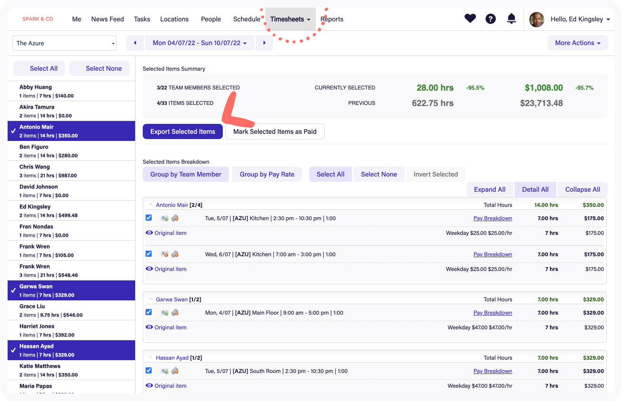This screenshot has height=401, width=622.
Task: Deselect Garwa Swan in the sidebar list
Action: 71,290
